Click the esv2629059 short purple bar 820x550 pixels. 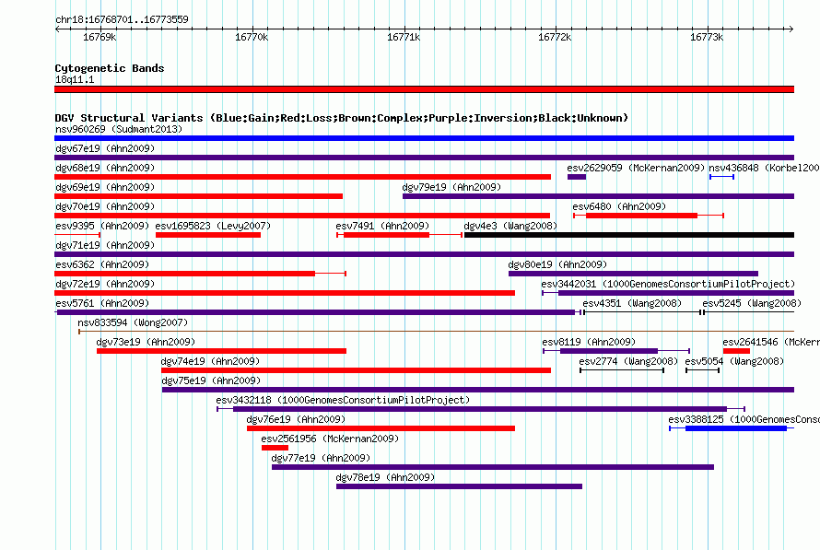pos(577,177)
